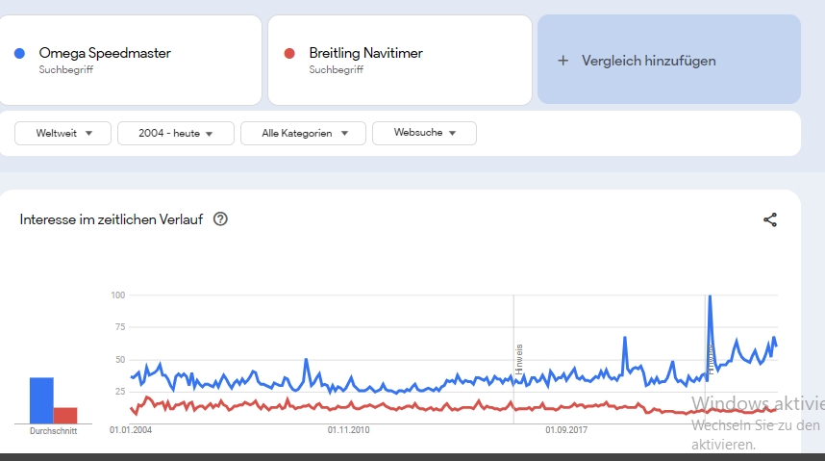The width and height of the screenshot is (825, 461).
Task: Click the question mark help icon
Action: click(x=220, y=219)
